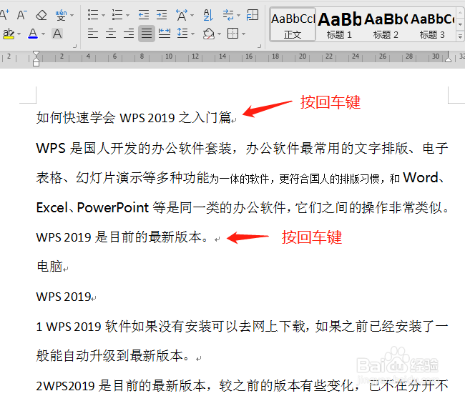Expand show/hide marks dropdown arrow

[x=238, y=16]
